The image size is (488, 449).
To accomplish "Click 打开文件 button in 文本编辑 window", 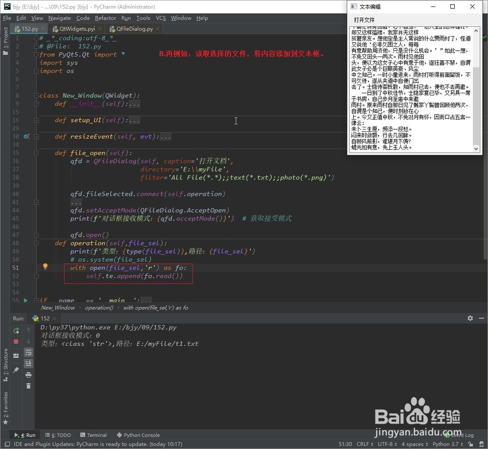I will (x=364, y=20).
